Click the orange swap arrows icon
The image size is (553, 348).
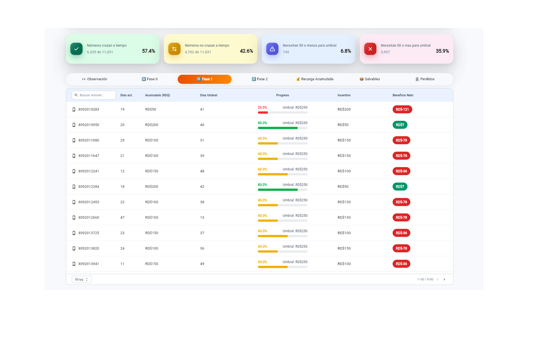(x=174, y=49)
